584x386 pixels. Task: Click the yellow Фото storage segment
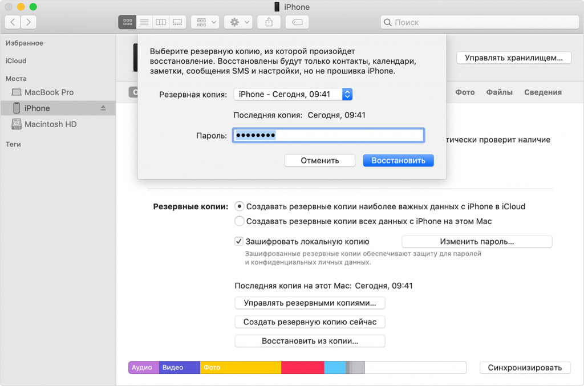pyautogui.click(x=241, y=368)
